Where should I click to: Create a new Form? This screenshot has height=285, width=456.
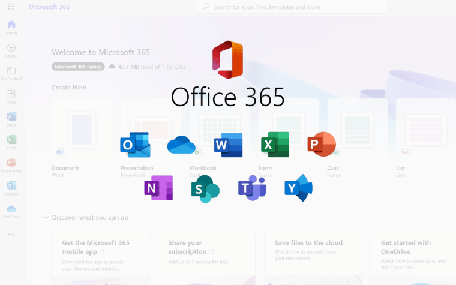(289, 138)
